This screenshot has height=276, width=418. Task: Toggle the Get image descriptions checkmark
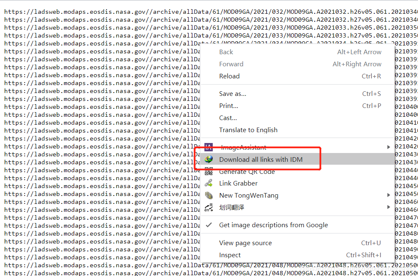pos(209,225)
